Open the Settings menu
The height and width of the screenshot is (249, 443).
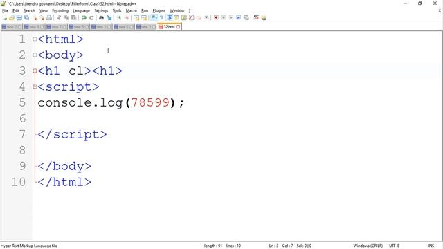[x=101, y=11]
